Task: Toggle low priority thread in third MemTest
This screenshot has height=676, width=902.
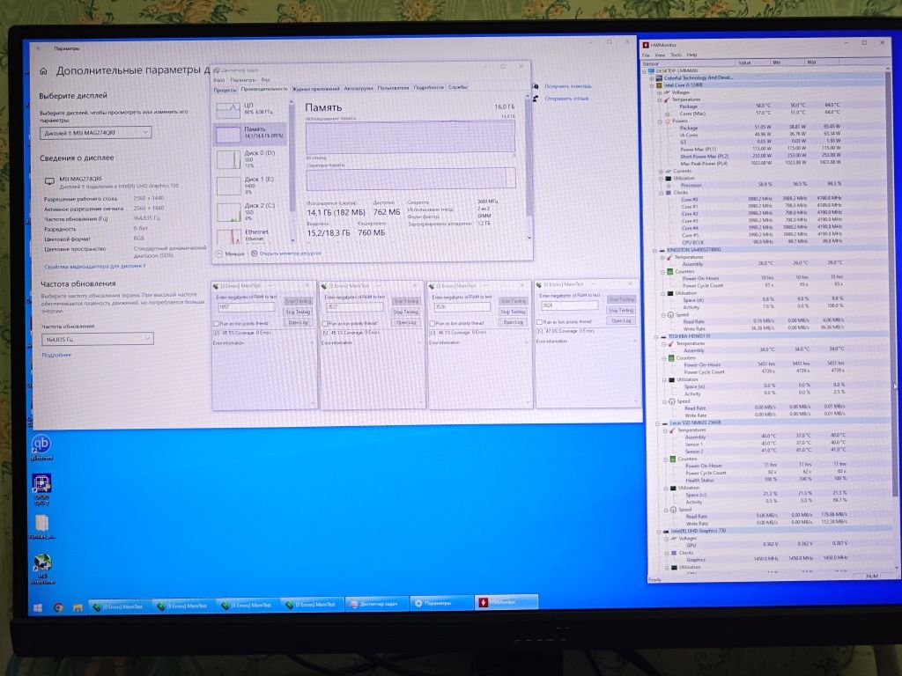Action: [432, 324]
